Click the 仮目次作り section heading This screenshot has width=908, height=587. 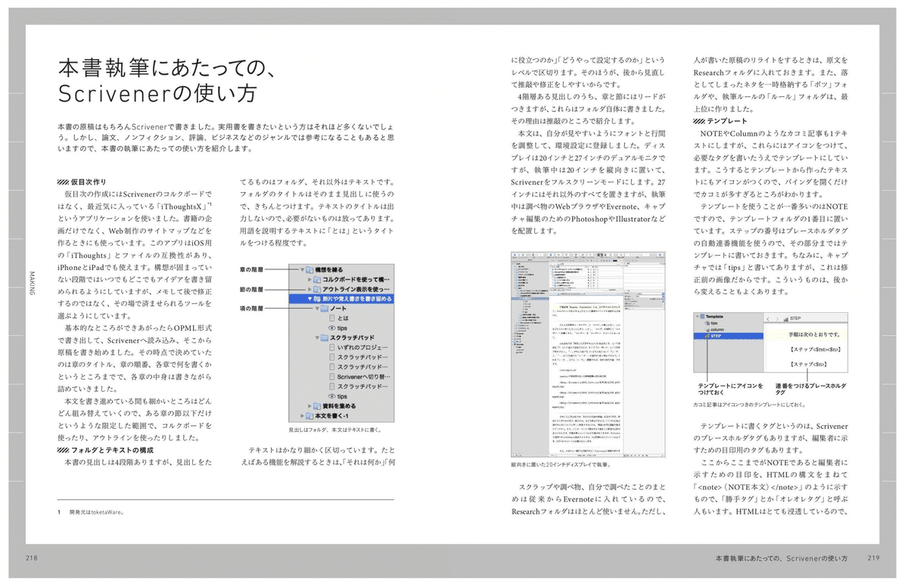(x=82, y=182)
